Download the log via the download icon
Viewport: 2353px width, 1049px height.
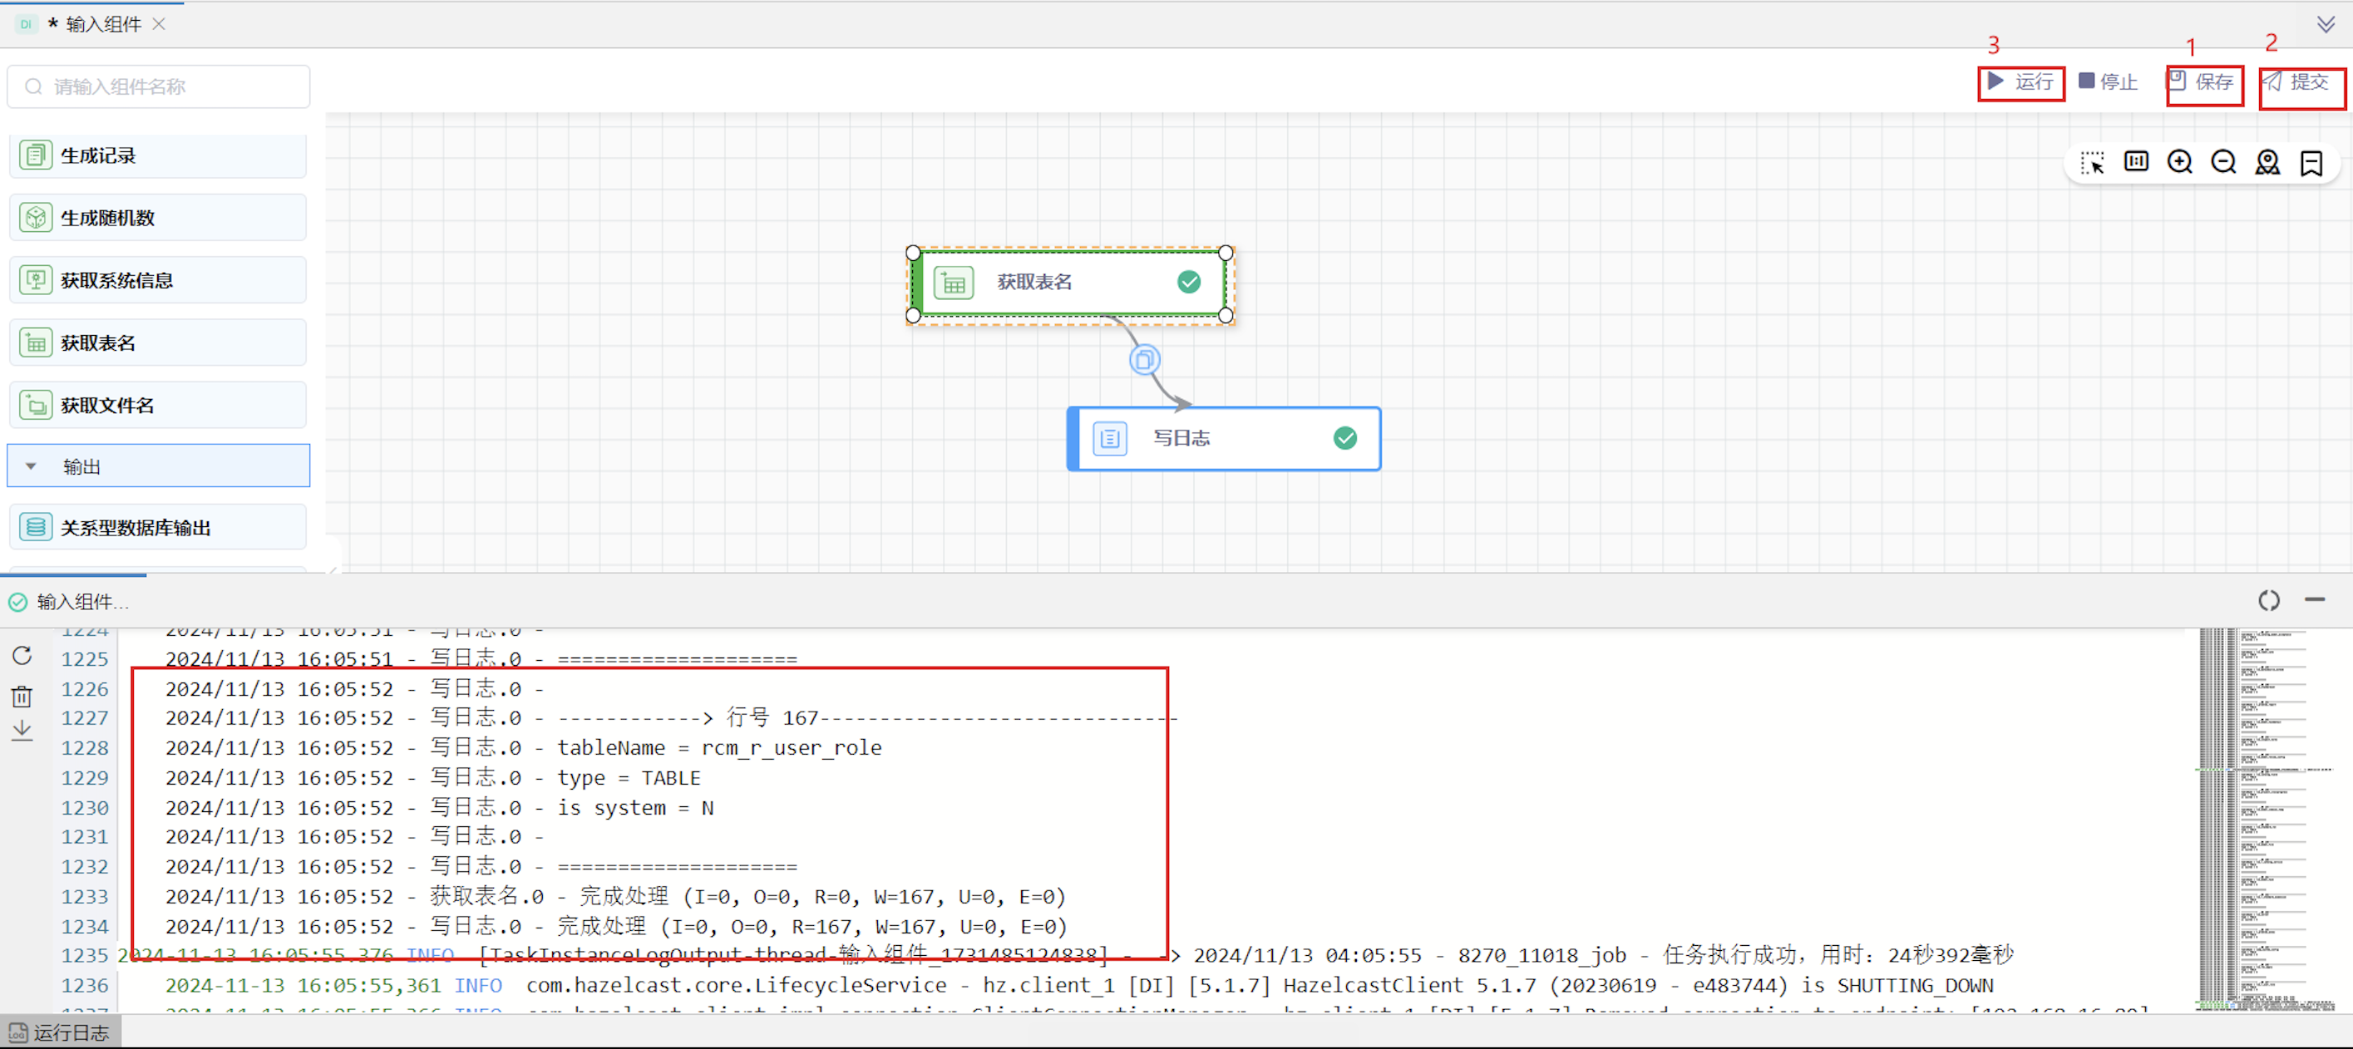(22, 731)
